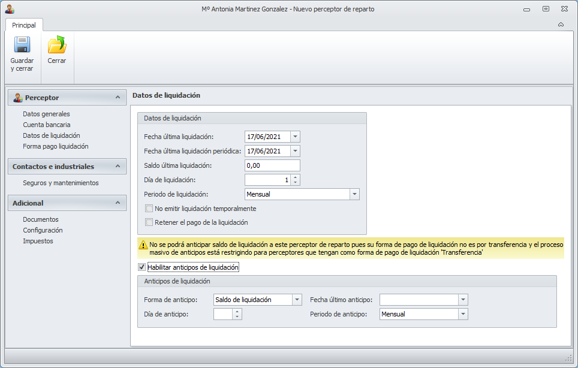Select Datos de liquidación in the sidebar
The image size is (578, 368).
pyautogui.click(x=51, y=135)
